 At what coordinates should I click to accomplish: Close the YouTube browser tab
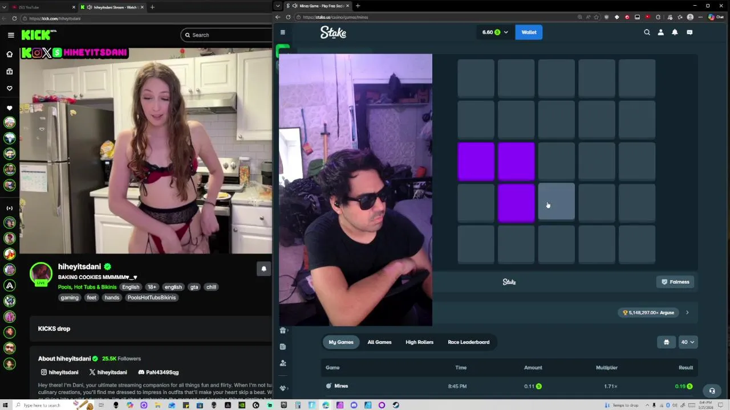pyautogui.click(x=74, y=7)
